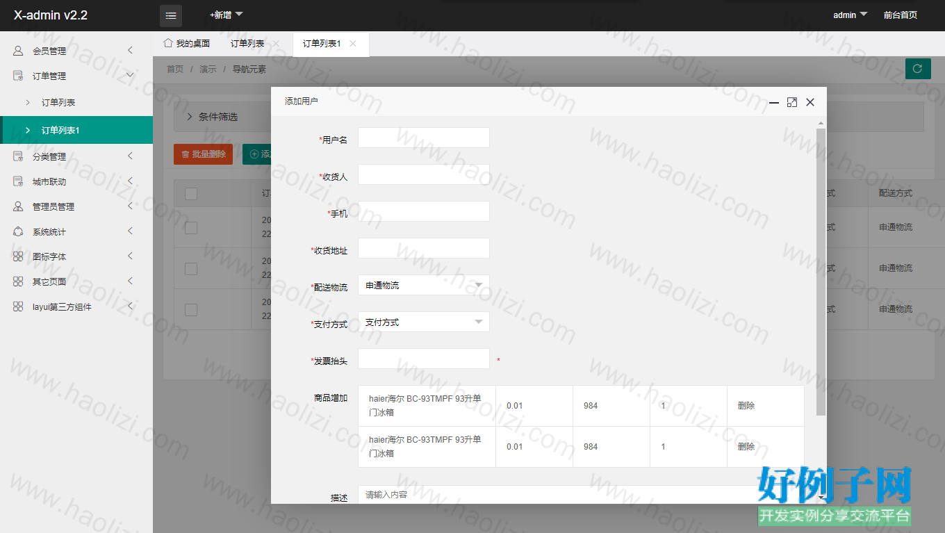The width and height of the screenshot is (945, 533).
Task: Click the 首页 breadcrumb link
Action: click(x=175, y=69)
